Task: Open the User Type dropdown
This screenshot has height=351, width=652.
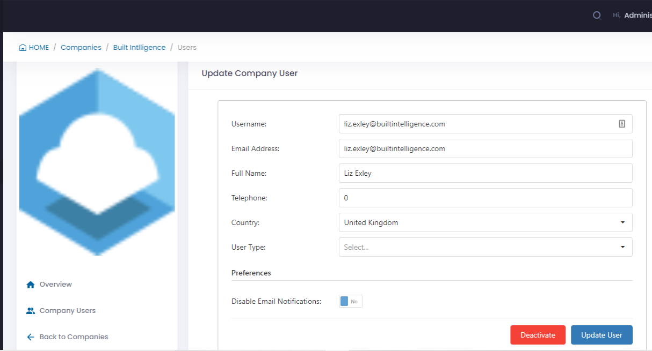Action: tap(486, 247)
